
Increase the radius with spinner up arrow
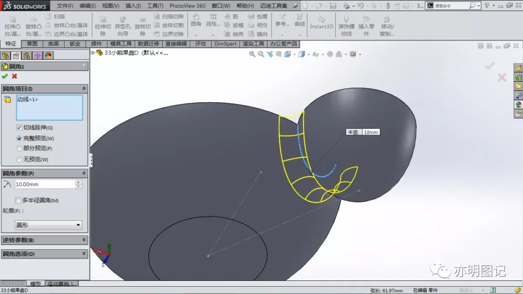[x=78, y=182]
